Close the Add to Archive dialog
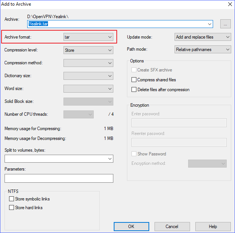Viewport: 235px width, 233px height. coord(229,4)
